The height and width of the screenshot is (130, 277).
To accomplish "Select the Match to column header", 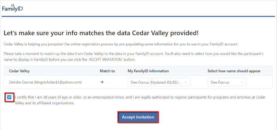I will coord(107,71).
